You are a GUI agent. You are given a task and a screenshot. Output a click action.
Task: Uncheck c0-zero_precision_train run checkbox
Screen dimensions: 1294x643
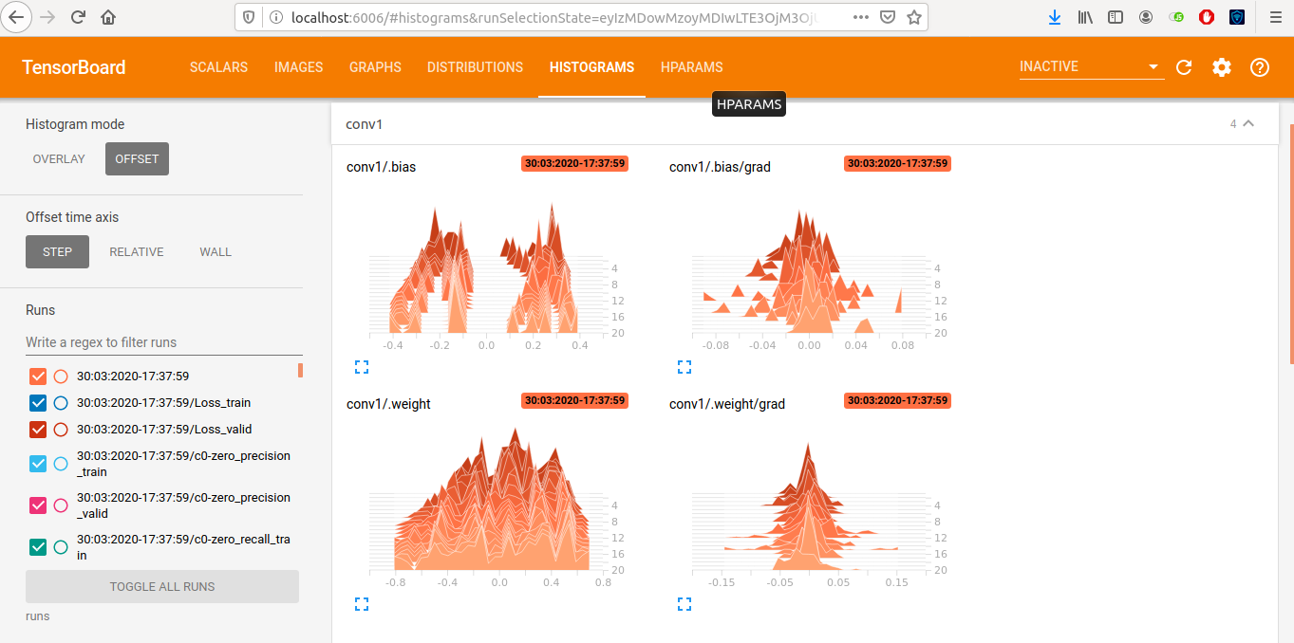click(x=38, y=464)
